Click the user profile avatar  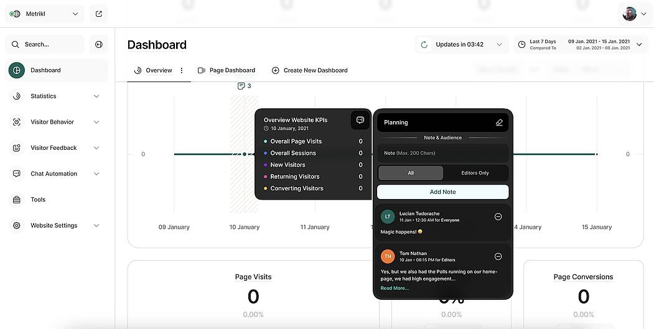629,14
